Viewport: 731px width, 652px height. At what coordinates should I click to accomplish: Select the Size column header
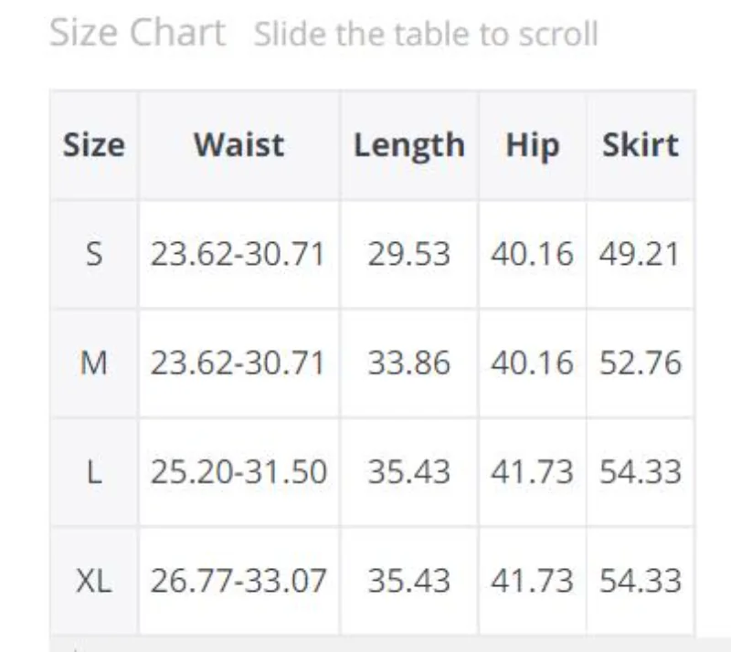pyautogui.click(x=93, y=145)
